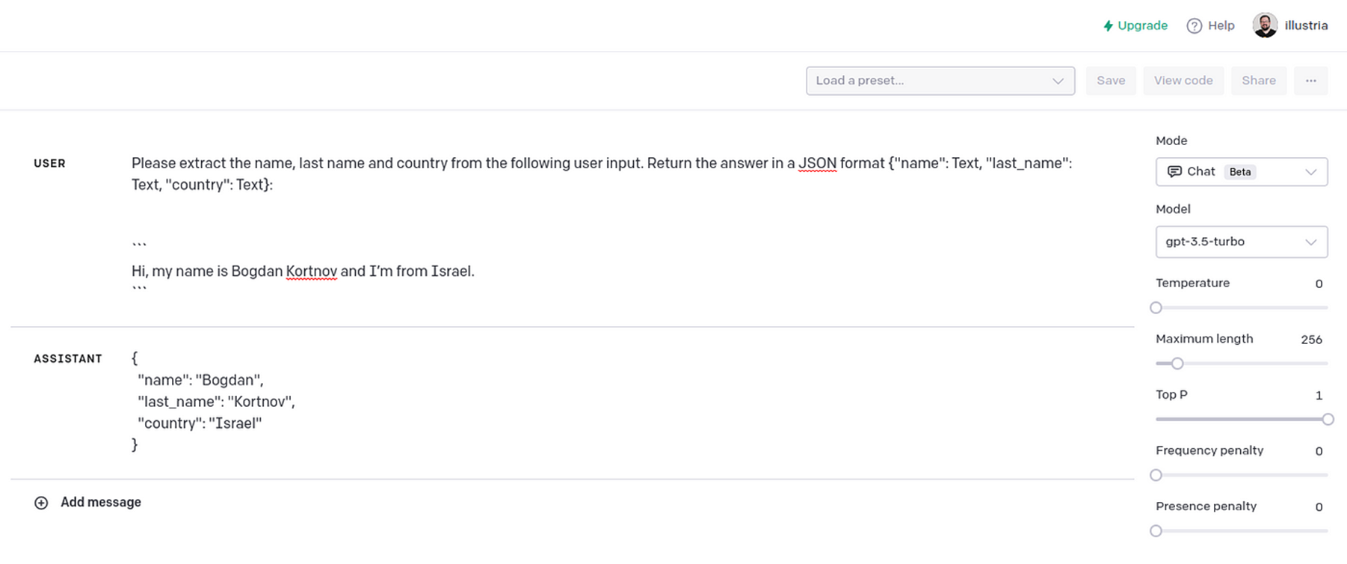
Task: Open the gpt-3.5-turbo model dropdown
Action: 1241,242
